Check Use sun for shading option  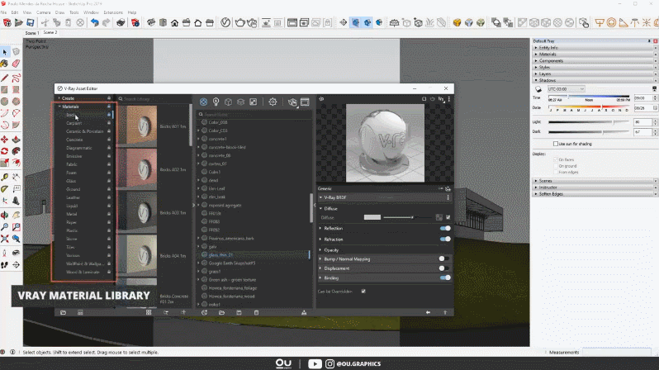coord(552,144)
